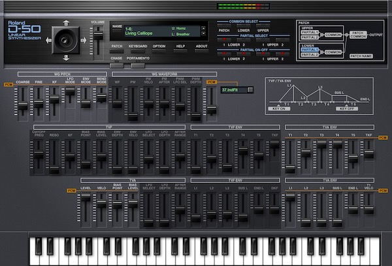Click Patch Name block in patch diagram
Image resolution: width=392 pixels, height=266 pixels.
361,56
